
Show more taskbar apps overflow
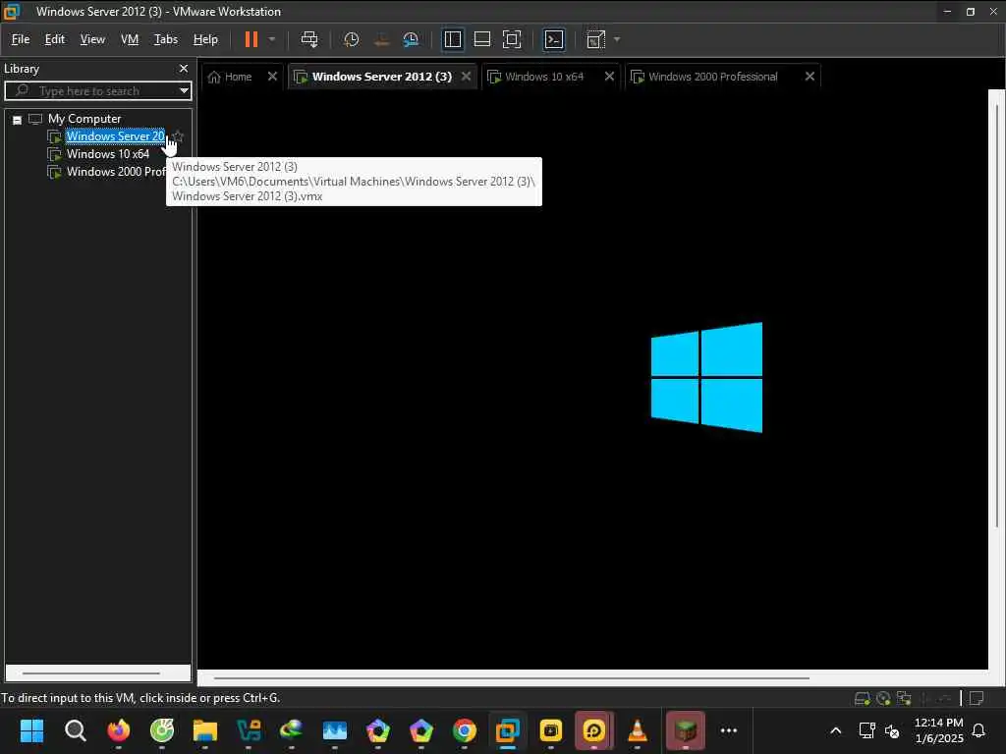click(729, 730)
